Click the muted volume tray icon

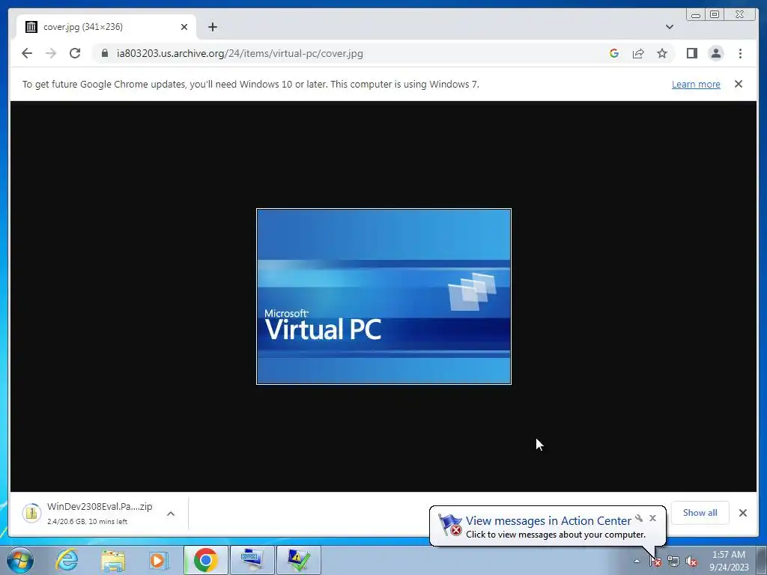point(691,562)
